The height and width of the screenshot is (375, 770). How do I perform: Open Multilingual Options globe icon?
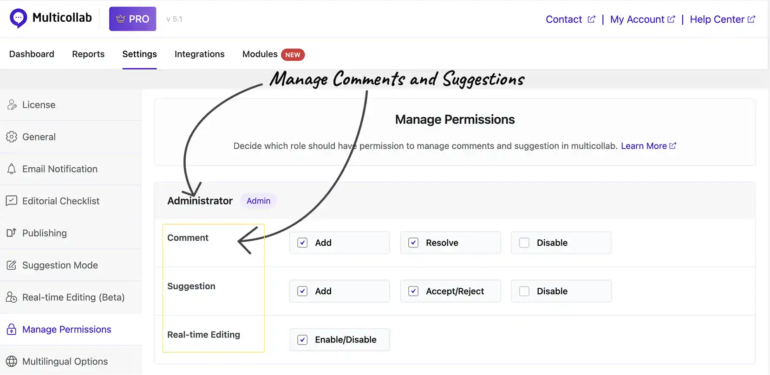(x=12, y=361)
